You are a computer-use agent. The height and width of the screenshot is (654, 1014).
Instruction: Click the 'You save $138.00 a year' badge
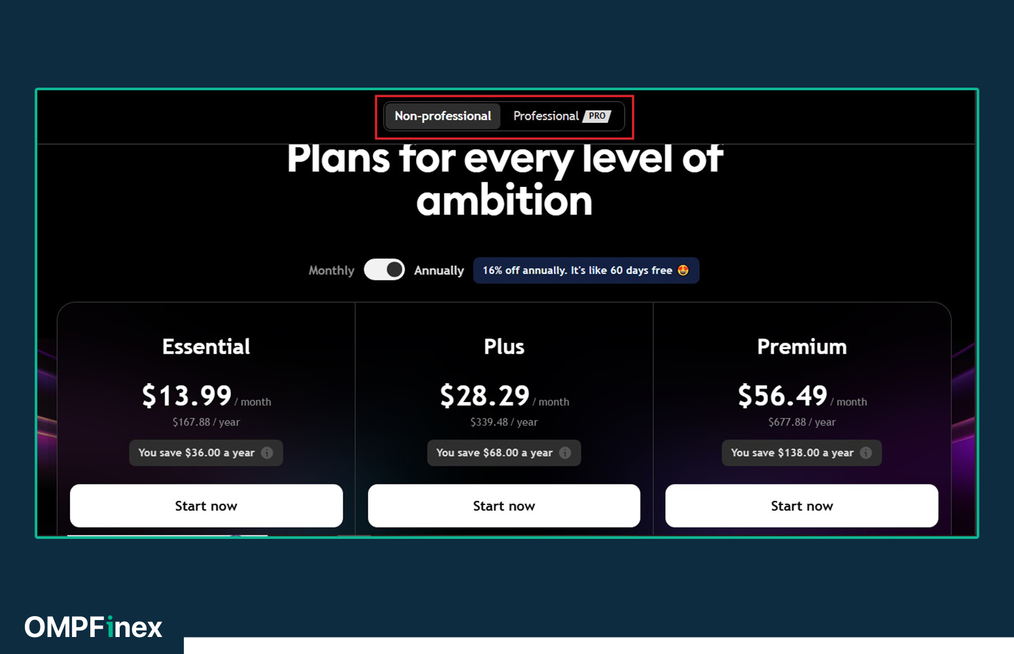pos(801,453)
